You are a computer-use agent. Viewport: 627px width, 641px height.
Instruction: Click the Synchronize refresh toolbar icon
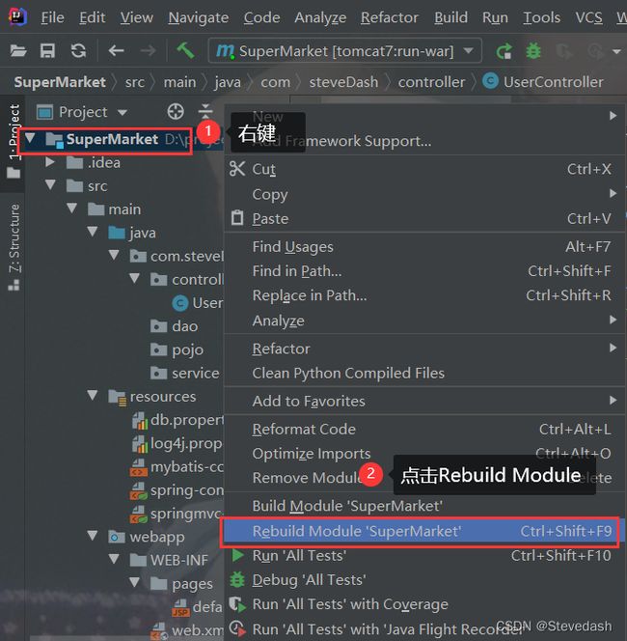click(78, 51)
